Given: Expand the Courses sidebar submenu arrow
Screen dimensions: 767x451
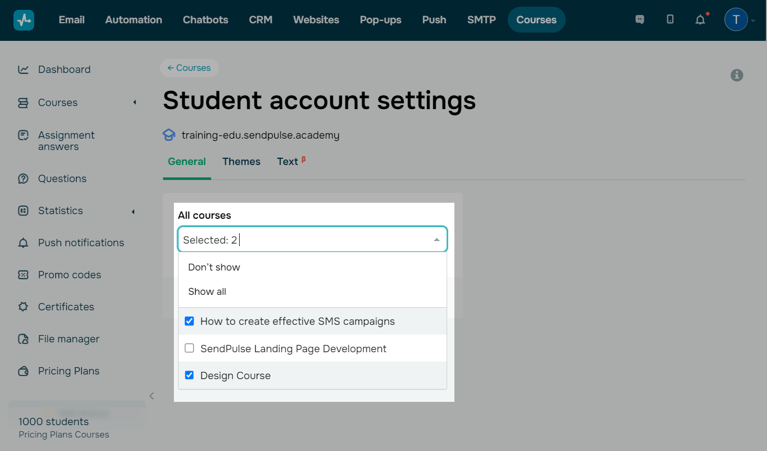Looking at the screenshot, I should [135, 102].
